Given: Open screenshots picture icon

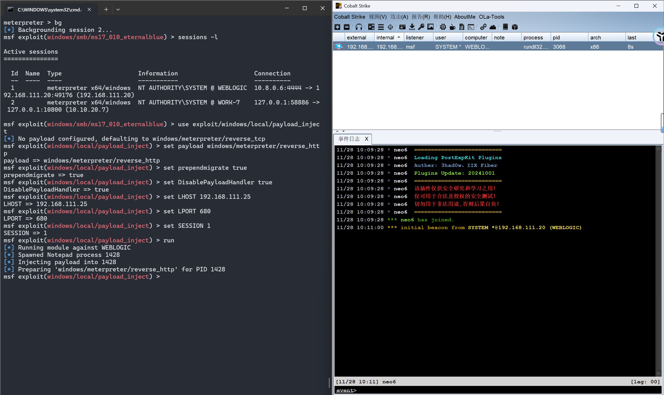Looking at the screenshot, I should click(430, 27).
